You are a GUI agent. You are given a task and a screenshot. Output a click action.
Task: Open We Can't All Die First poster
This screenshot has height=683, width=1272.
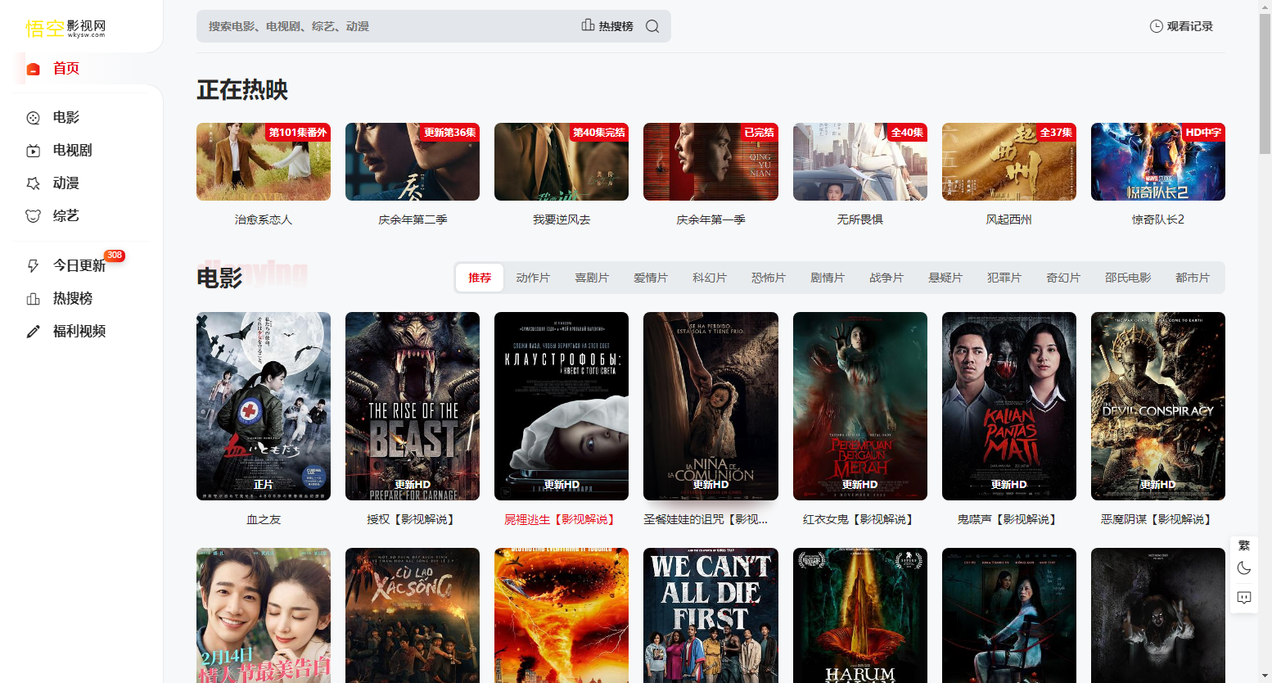click(x=710, y=615)
